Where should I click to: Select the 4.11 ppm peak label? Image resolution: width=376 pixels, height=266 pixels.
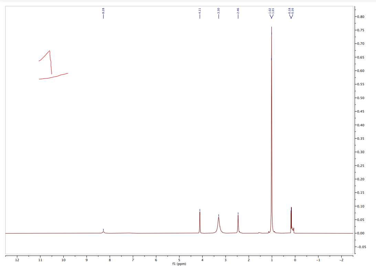coord(200,11)
